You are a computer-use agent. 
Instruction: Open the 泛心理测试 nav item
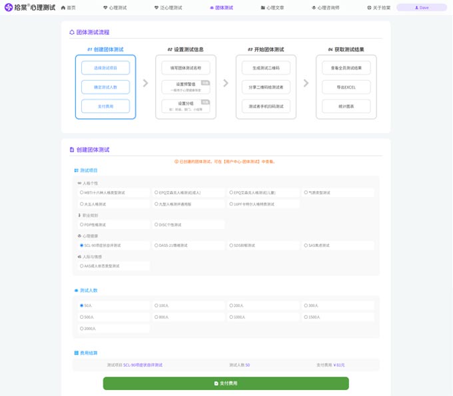coord(168,8)
